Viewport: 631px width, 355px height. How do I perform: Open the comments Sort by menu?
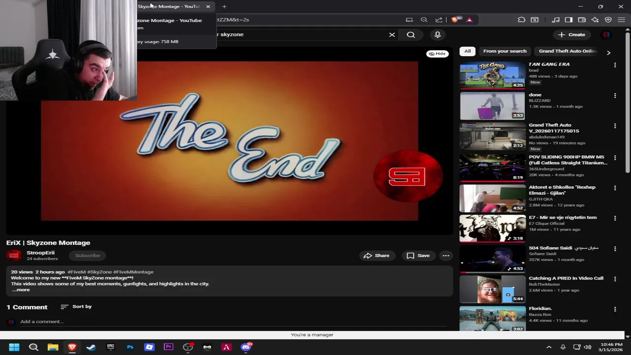[x=76, y=307]
